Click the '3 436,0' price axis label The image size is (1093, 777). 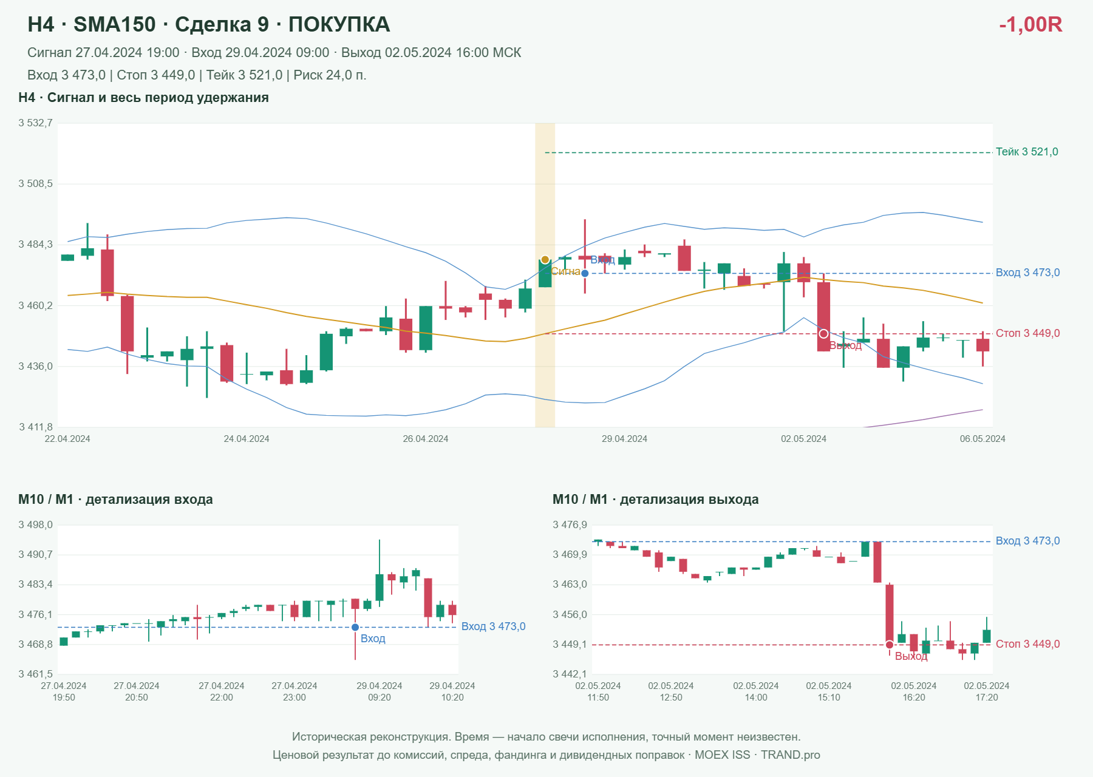[35, 366]
